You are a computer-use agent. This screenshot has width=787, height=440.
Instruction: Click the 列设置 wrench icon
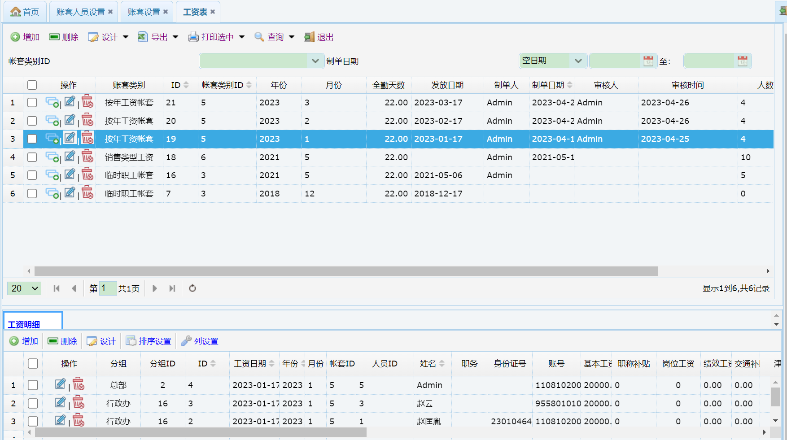click(186, 341)
